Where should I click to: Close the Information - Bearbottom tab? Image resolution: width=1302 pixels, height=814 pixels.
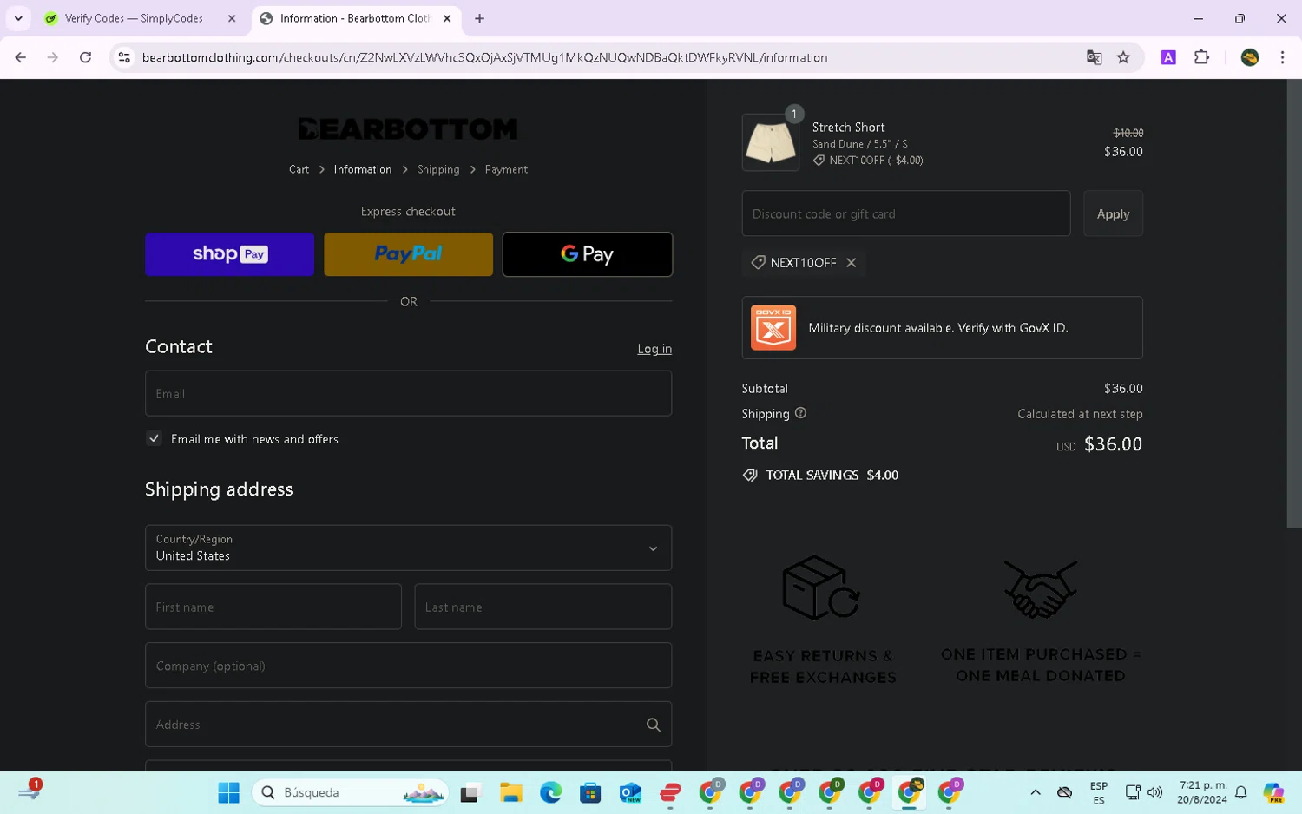pos(447,18)
